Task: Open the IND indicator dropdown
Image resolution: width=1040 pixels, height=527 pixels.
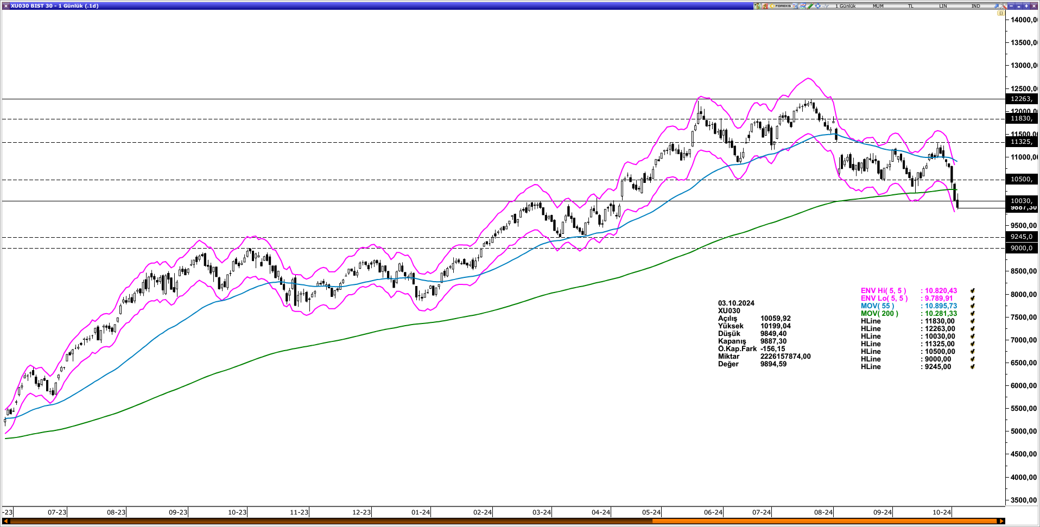Action: coord(976,6)
